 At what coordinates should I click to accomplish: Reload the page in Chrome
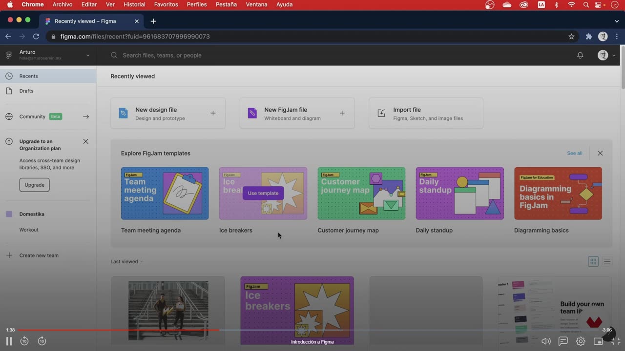coord(36,37)
